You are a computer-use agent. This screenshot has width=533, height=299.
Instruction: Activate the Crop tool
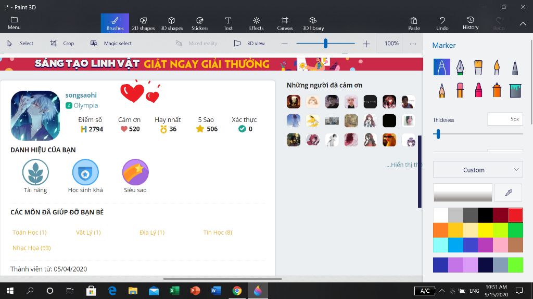click(x=62, y=44)
